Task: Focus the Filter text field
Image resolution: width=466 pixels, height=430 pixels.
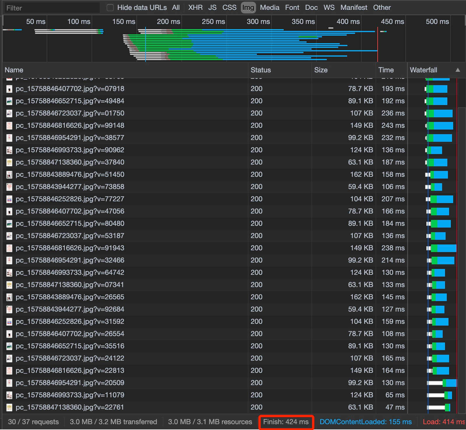Action: pyautogui.click(x=52, y=8)
